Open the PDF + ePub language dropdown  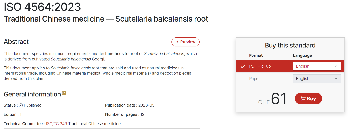click(317, 66)
